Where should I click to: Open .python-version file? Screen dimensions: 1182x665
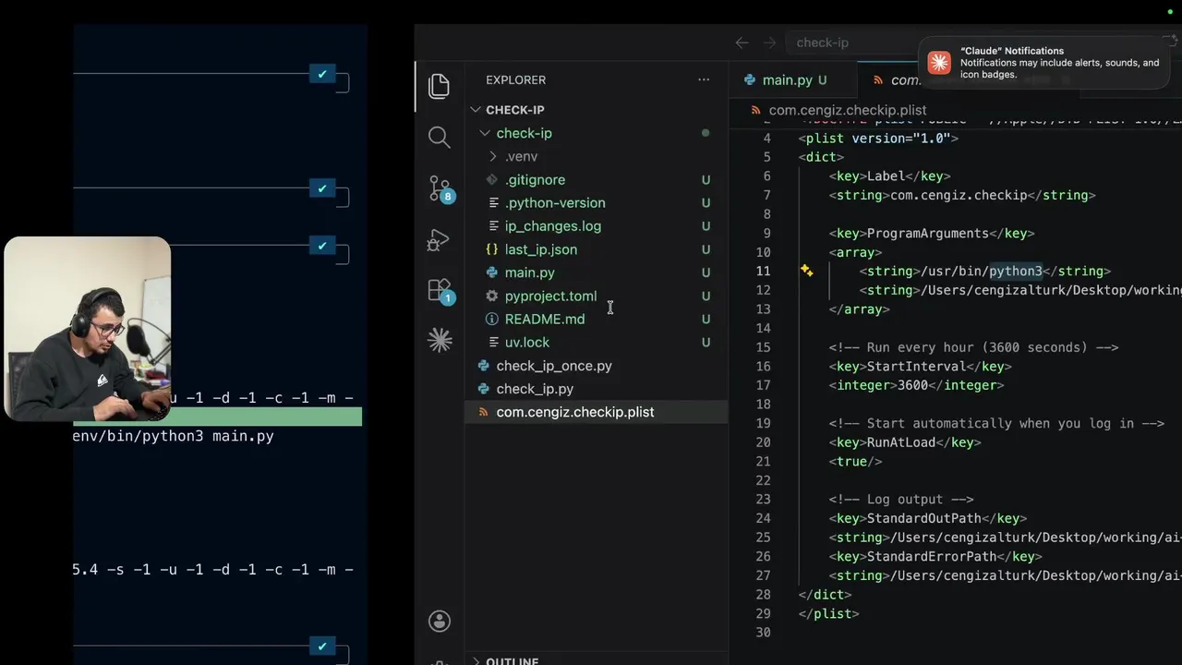click(x=555, y=202)
